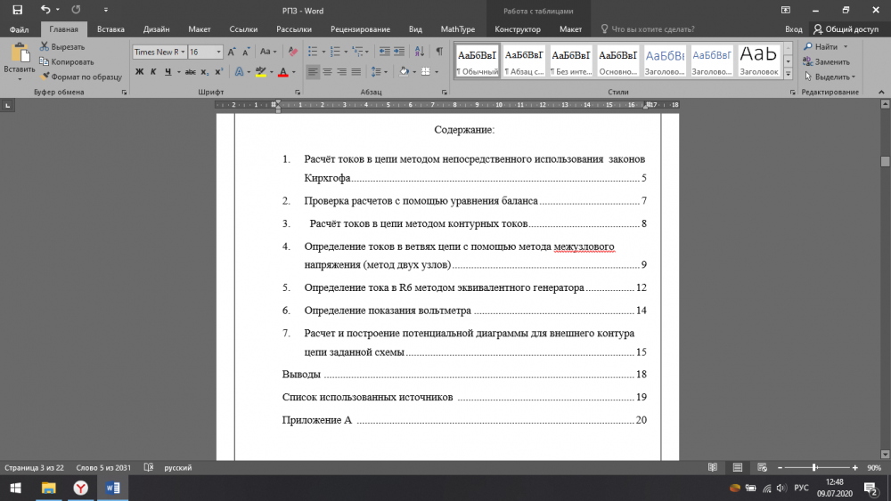Image resolution: width=891 pixels, height=501 pixels.
Task: Save the document via the floppy disk icon
Action: tap(17, 10)
